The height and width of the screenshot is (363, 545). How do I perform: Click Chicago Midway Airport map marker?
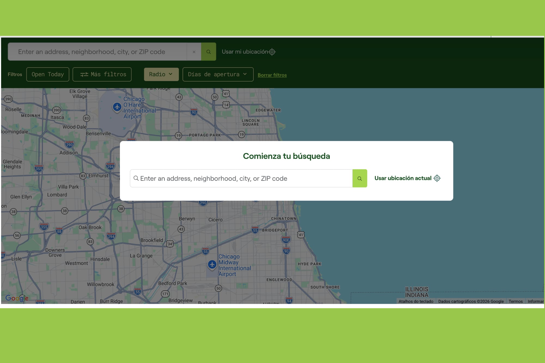[x=212, y=264]
